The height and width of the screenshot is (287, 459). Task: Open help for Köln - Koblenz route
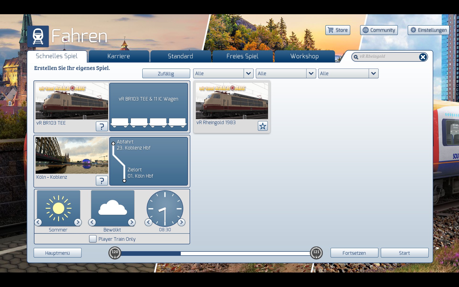(102, 180)
